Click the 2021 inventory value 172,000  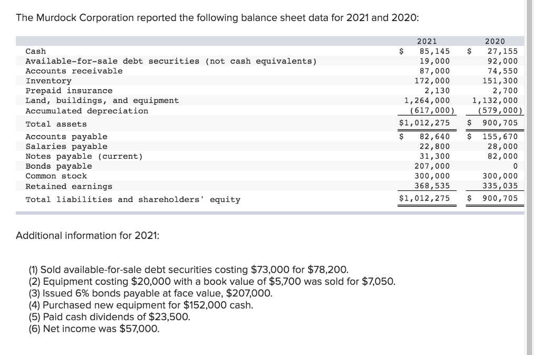click(432, 81)
